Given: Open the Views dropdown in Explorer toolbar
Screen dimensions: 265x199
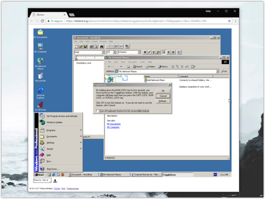Looking at the screenshot, I should (x=193, y=67).
